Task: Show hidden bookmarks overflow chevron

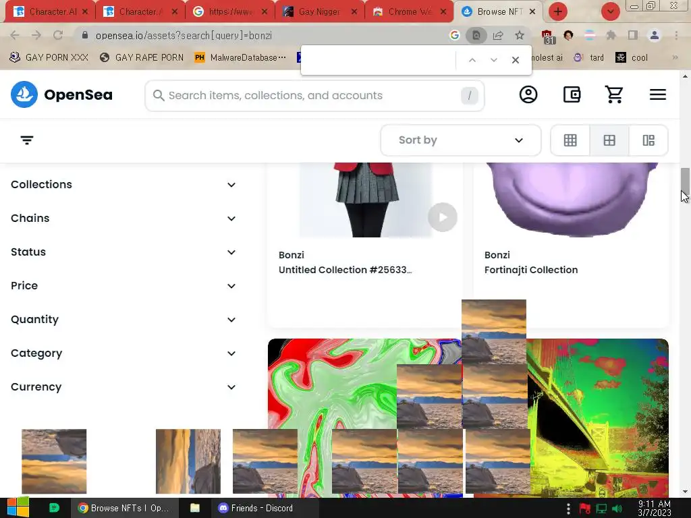Action: click(675, 57)
